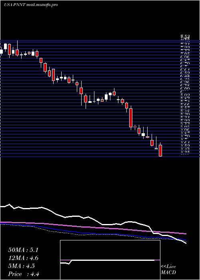This screenshot has width=200, height=280.
Task: Click the last red candlestick at chart's right end
Action: [160, 150]
